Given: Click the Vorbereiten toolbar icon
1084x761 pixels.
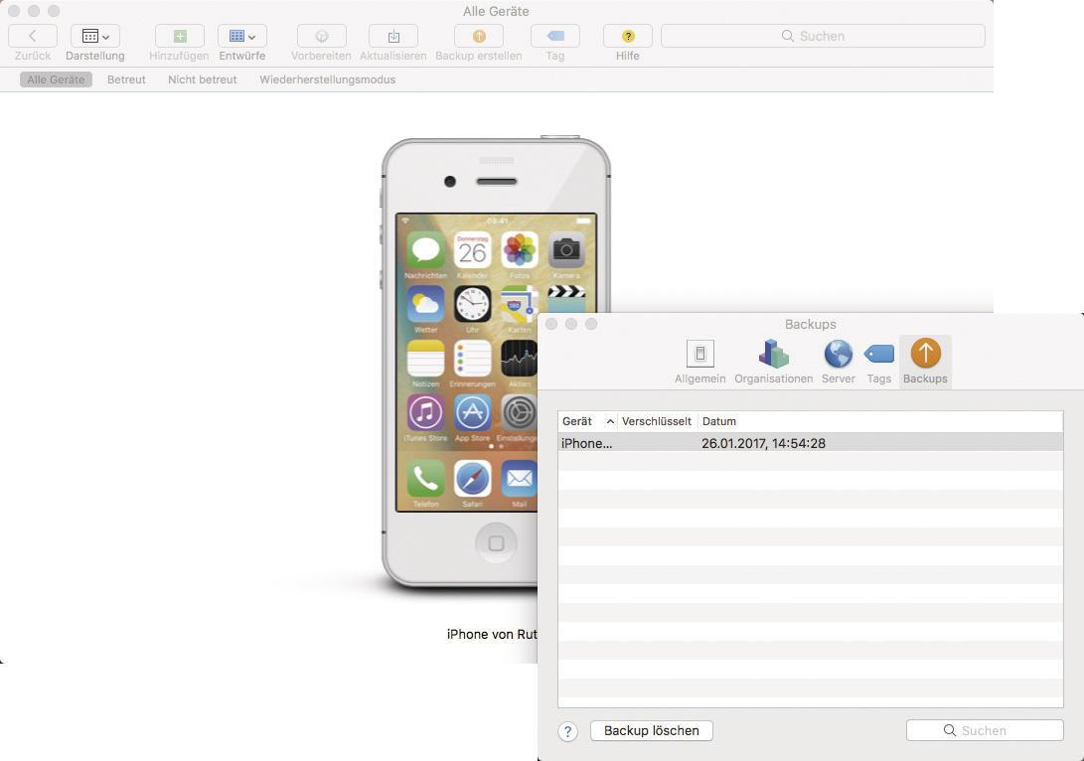Looking at the screenshot, I should tap(322, 36).
